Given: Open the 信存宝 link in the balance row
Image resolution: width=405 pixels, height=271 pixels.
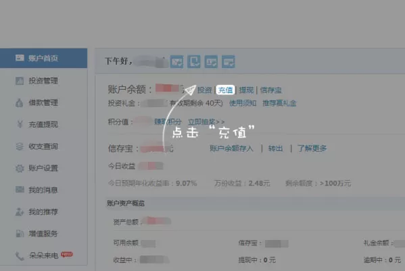Looking at the screenshot, I should (x=270, y=90).
